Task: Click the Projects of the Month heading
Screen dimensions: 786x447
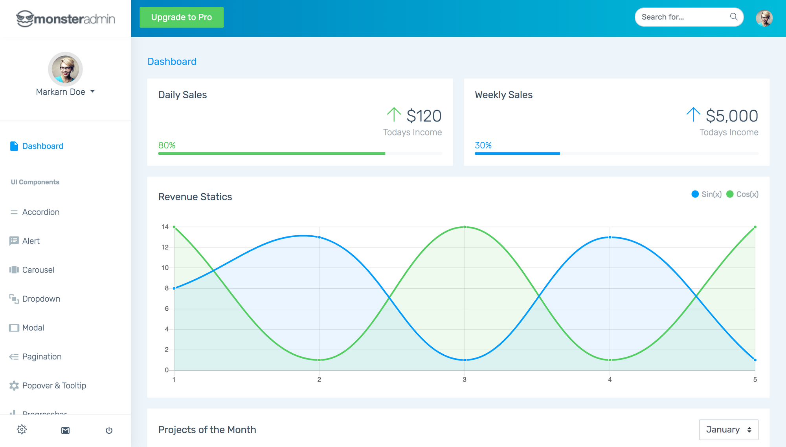Action: 207,430
